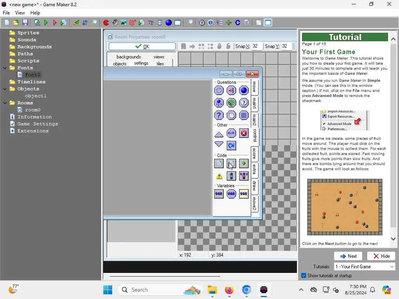Toggle Show tutorials at startup checkbox
Viewport: 399px width, 299px height.
(x=304, y=275)
